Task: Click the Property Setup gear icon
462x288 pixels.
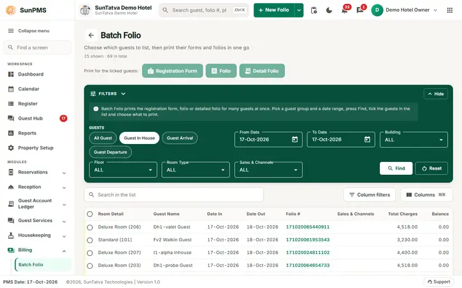Action: (x=11, y=148)
